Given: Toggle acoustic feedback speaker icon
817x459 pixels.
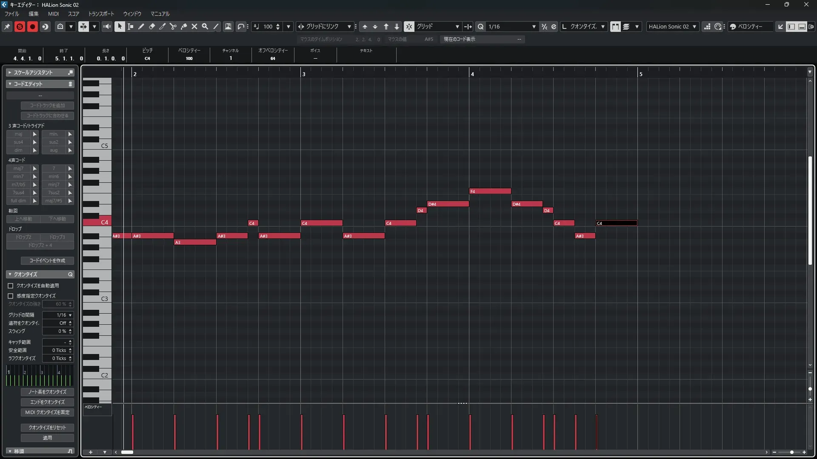Looking at the screenshot, I should tap(107, 26).
